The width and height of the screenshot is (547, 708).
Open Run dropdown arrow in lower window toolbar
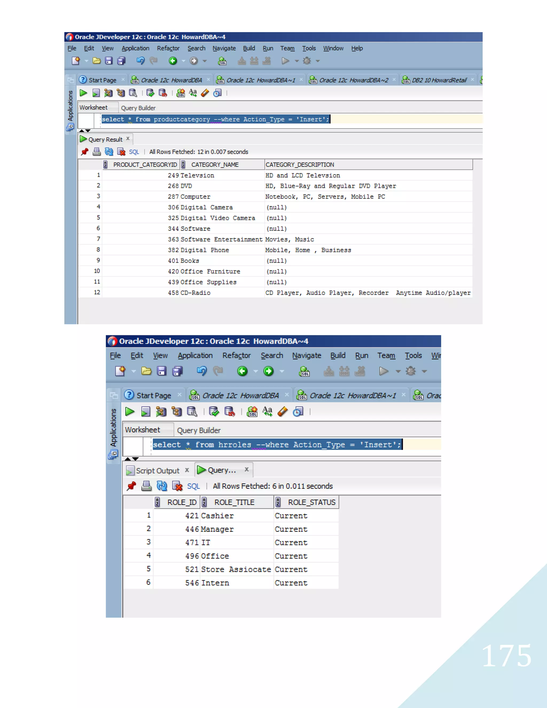click(x=398, y=372)
